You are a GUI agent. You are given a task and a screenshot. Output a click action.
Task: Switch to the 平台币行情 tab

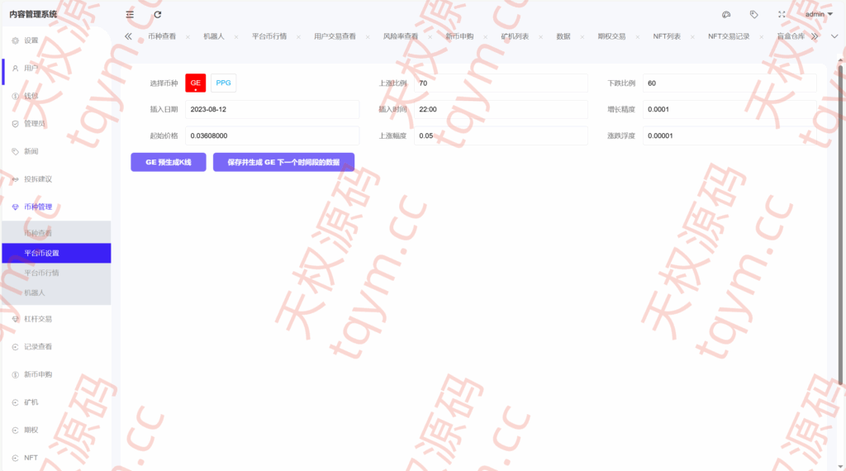pos(269,36)
